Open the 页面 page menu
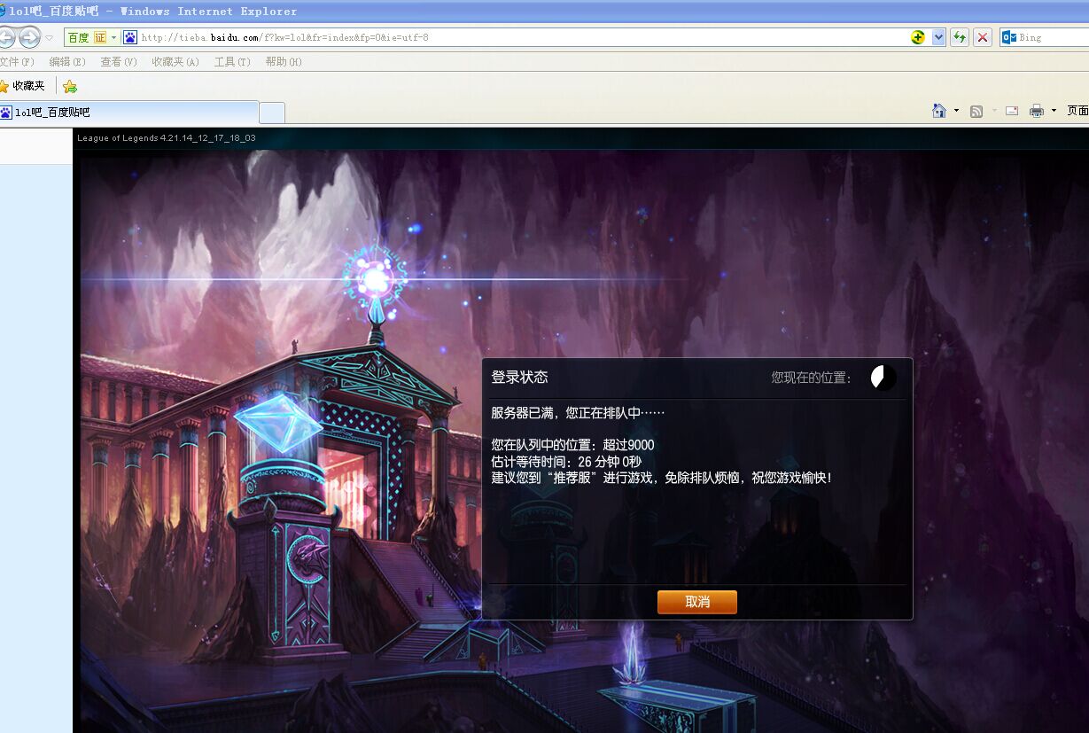 (1077, 111)
